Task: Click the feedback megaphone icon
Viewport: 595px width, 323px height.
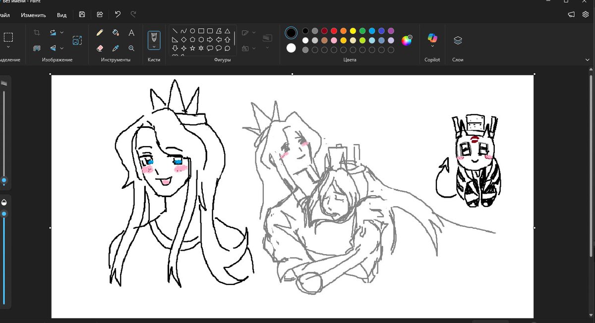Action: (x=571, y=15)
